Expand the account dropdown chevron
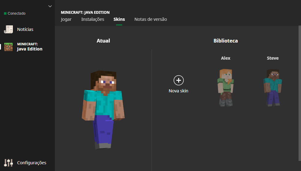Screen dimensions: 301x171 50,6
